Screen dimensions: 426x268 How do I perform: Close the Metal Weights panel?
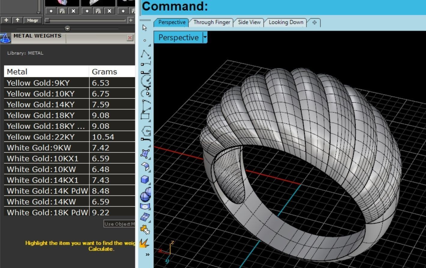tap(130, 38)
